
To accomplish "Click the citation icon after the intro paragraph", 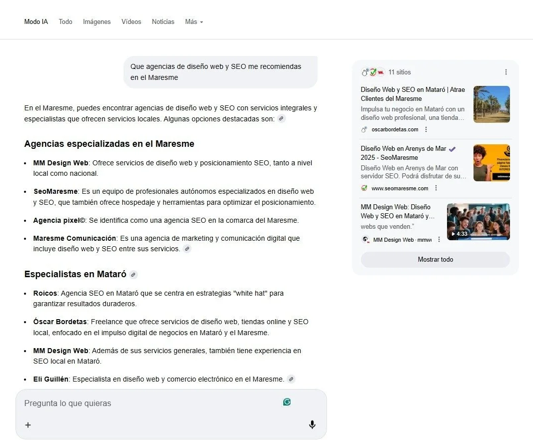I will point(281,119).
